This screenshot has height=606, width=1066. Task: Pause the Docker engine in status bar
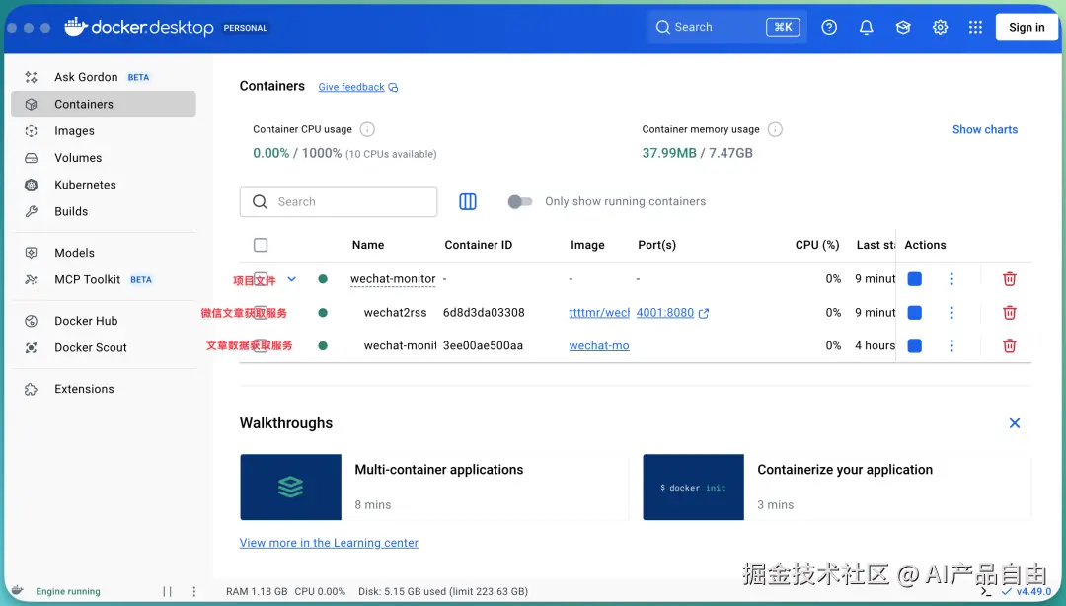[167, 592]
